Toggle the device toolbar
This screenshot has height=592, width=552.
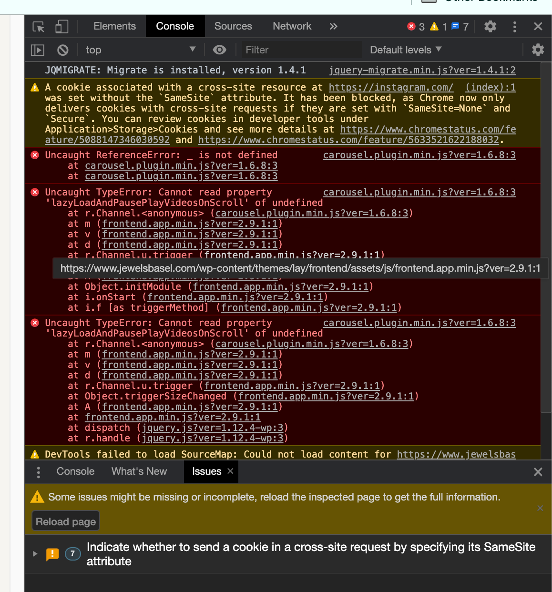click(62, 27)
